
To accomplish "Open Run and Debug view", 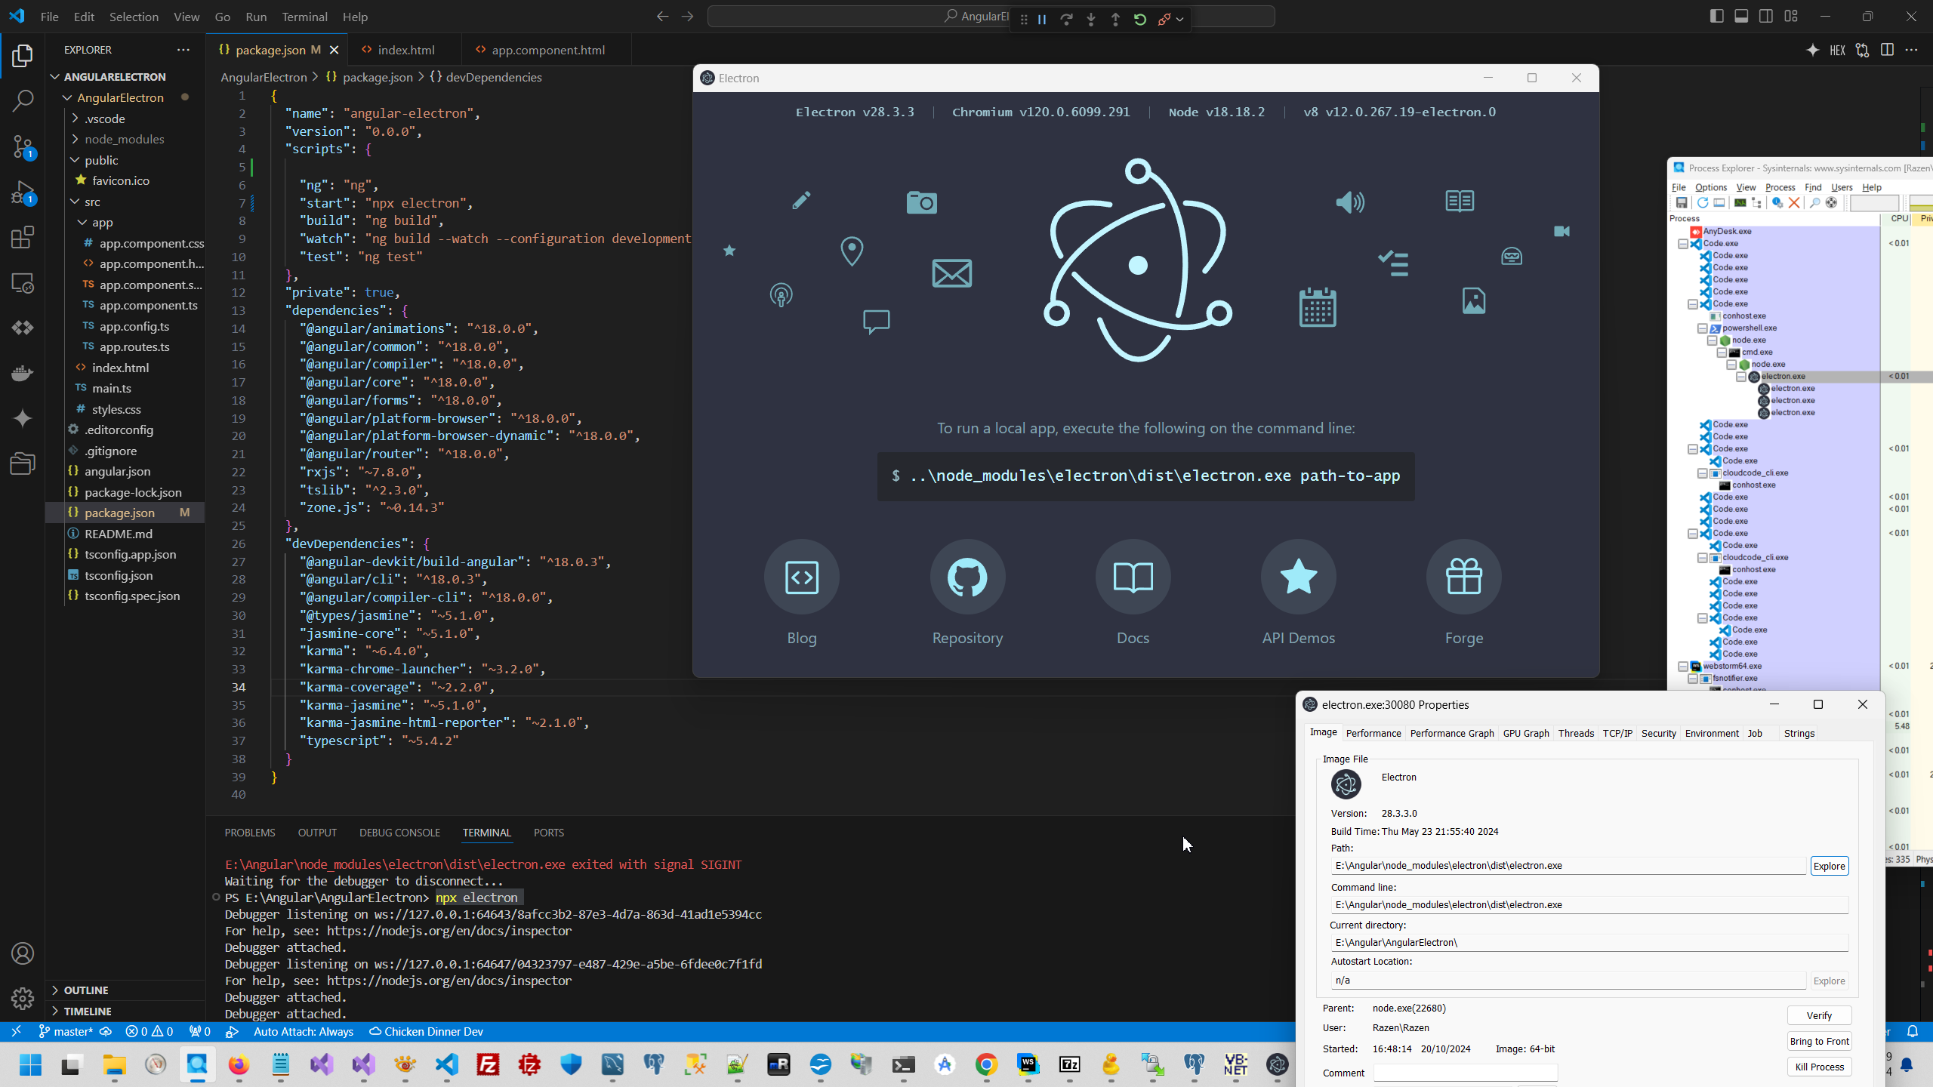I will (23, 192).
